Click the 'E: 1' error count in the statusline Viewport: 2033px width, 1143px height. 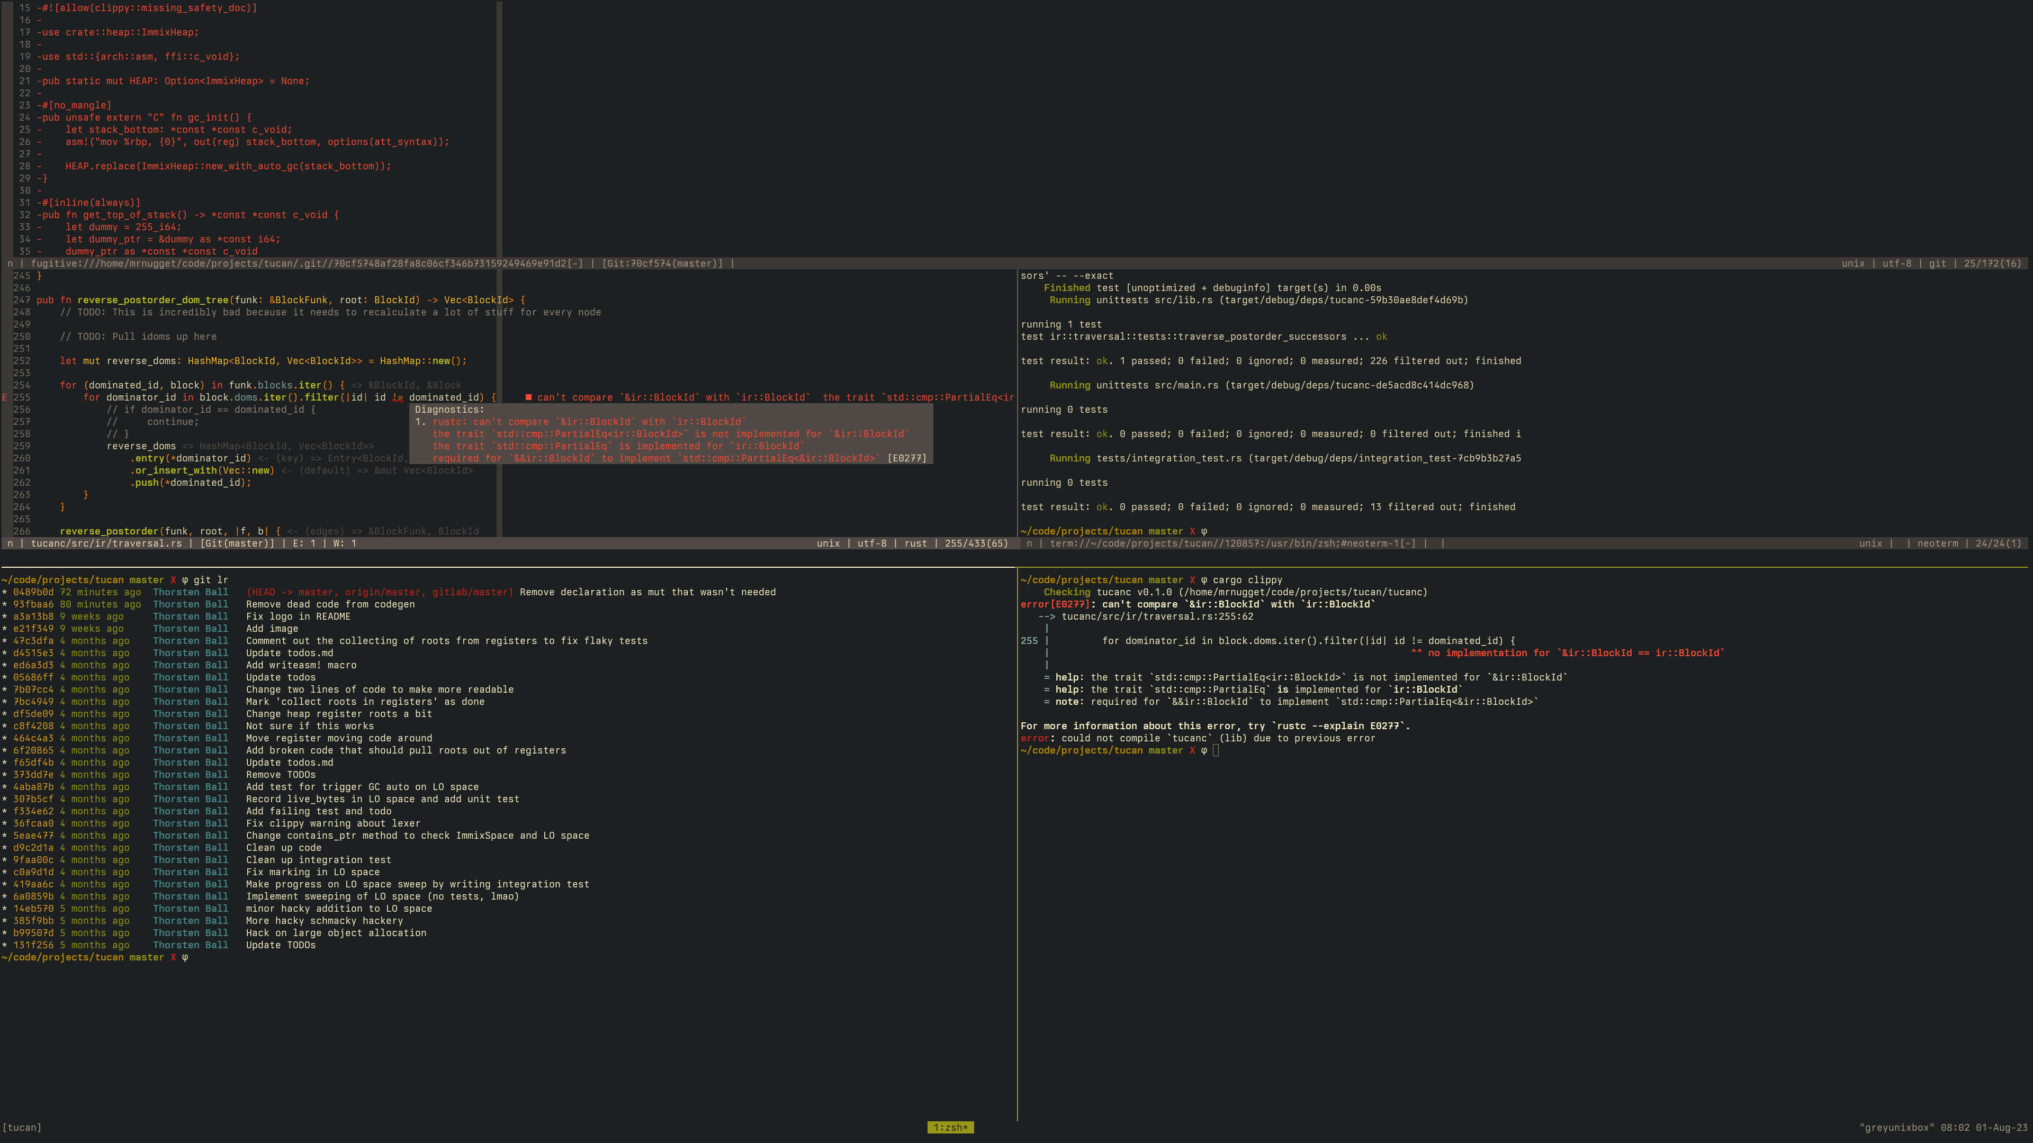point(304,543)
